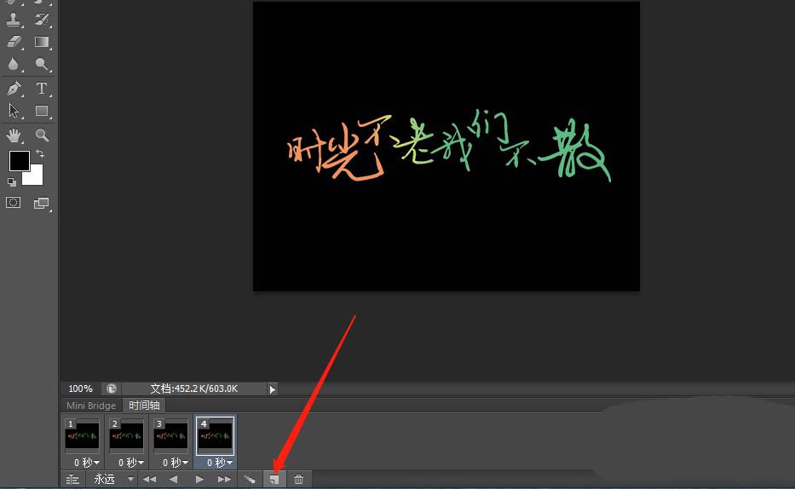The height and width of the screenshot is (489, 795).
Task: Delete the selected frame with trash icon
Action: click(298, 479)
